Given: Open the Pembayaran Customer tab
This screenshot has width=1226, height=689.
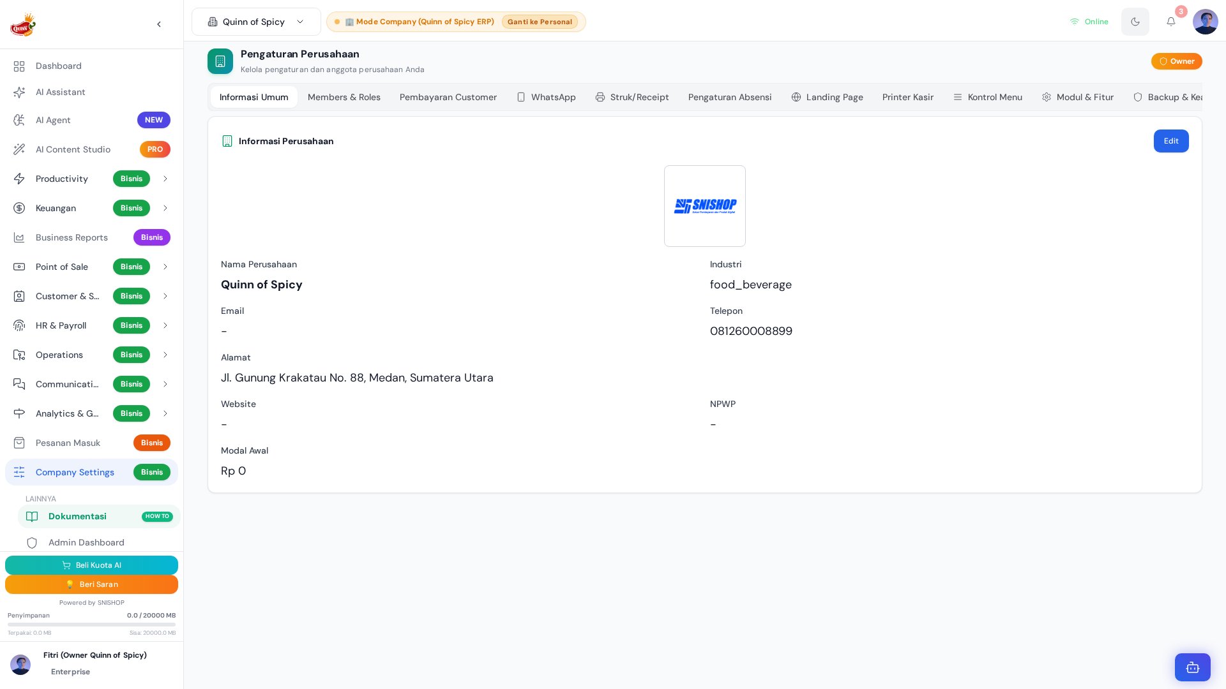Looking at the screenshot, I should pos(448,97).
